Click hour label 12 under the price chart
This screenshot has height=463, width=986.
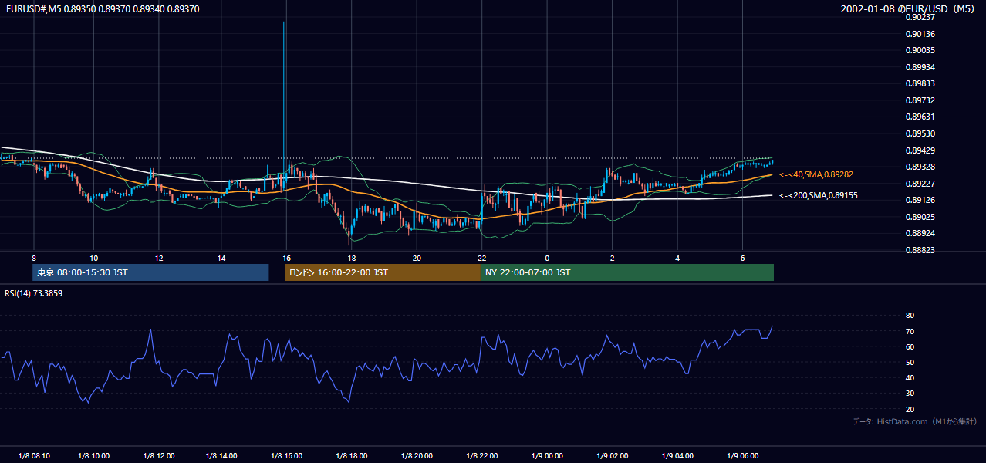click(x=157, y=258)
